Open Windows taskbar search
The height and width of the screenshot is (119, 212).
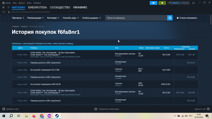[11, 116]
